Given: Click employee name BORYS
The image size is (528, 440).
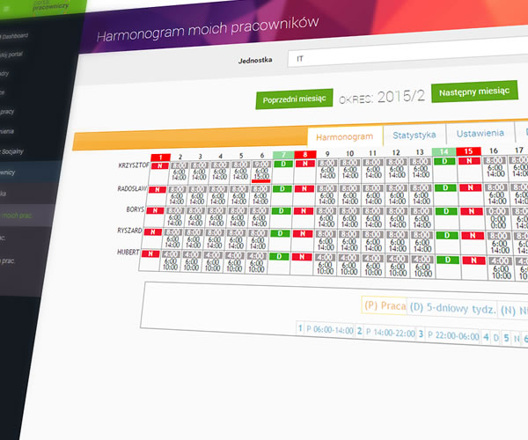Looking at the screenshot, I should coord(135,209).
